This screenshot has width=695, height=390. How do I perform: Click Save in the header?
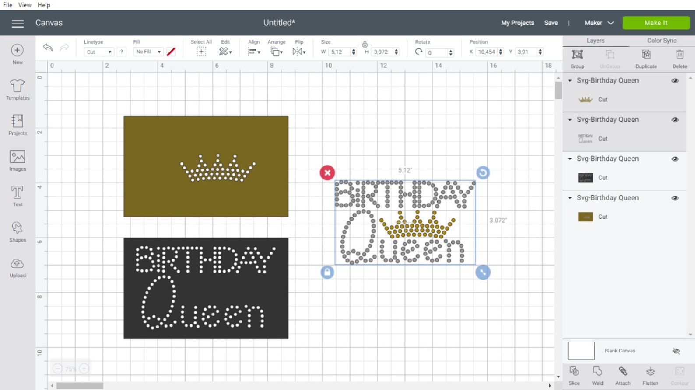pos(551,23)
